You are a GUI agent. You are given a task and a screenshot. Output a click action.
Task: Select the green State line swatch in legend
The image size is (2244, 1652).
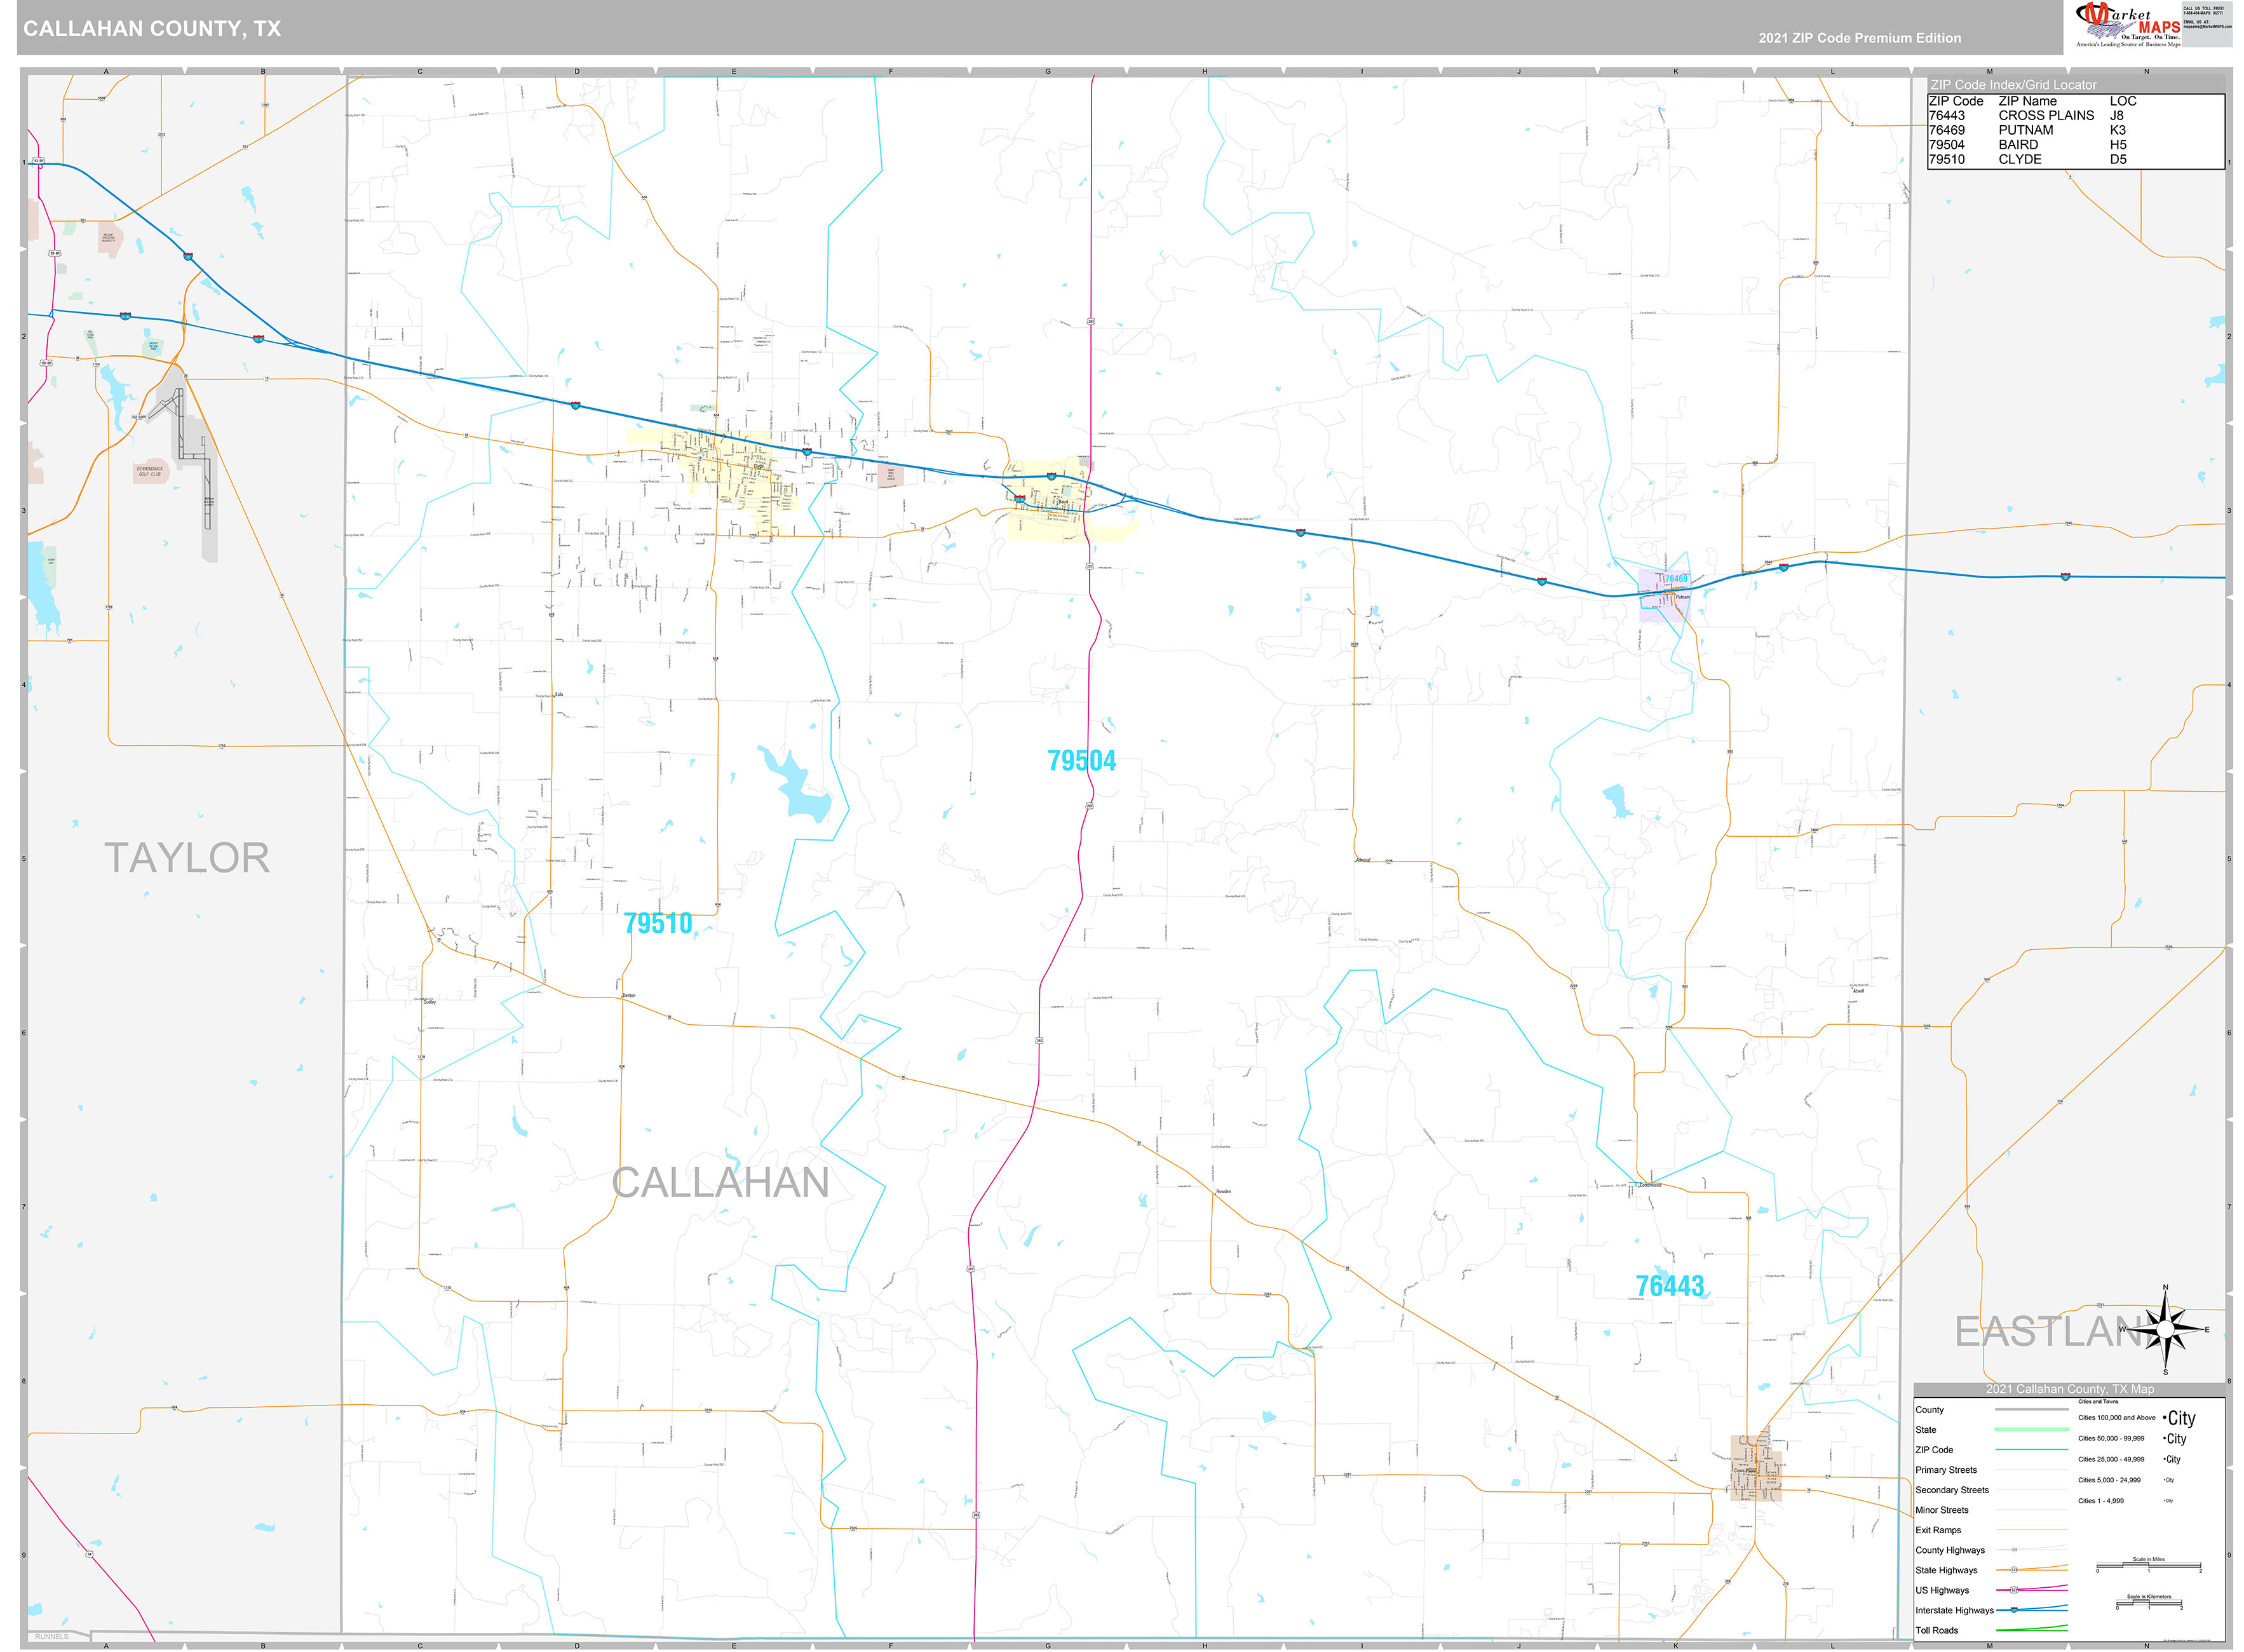coord(2031,1430)
